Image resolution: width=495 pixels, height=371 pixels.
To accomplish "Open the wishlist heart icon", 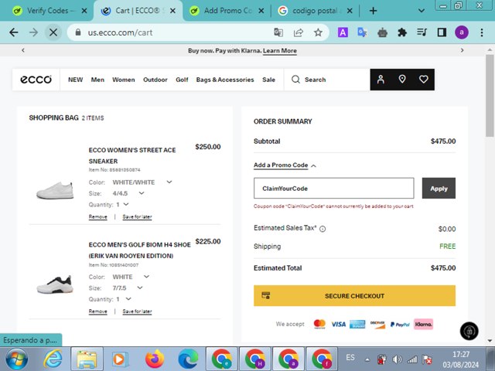I will tap(423, 79).
